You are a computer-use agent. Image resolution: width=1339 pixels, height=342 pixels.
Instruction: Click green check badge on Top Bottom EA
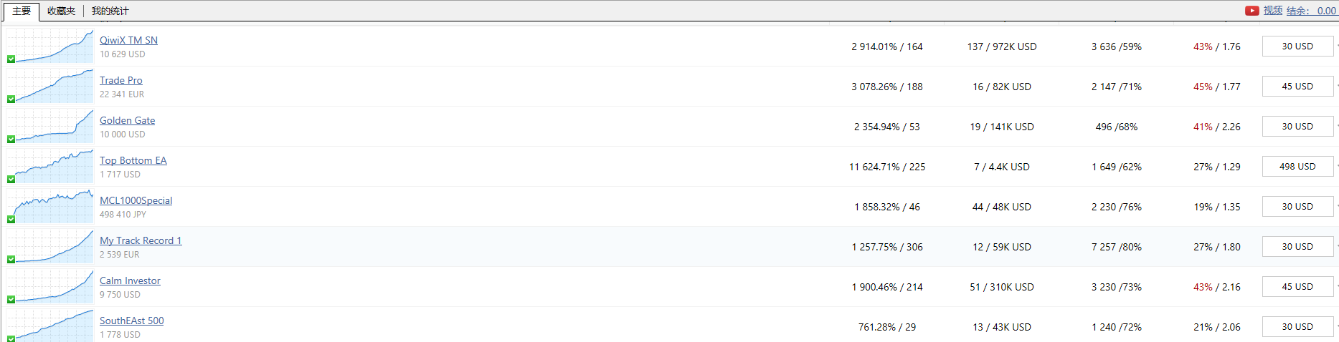(x=11, y=180)
